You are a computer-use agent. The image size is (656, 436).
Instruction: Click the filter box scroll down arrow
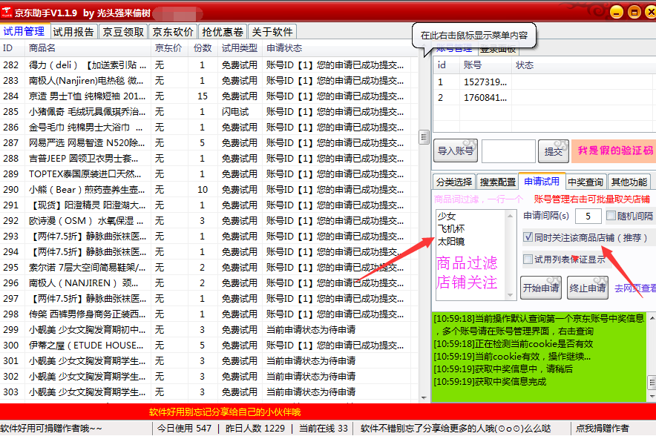[510, 295]
